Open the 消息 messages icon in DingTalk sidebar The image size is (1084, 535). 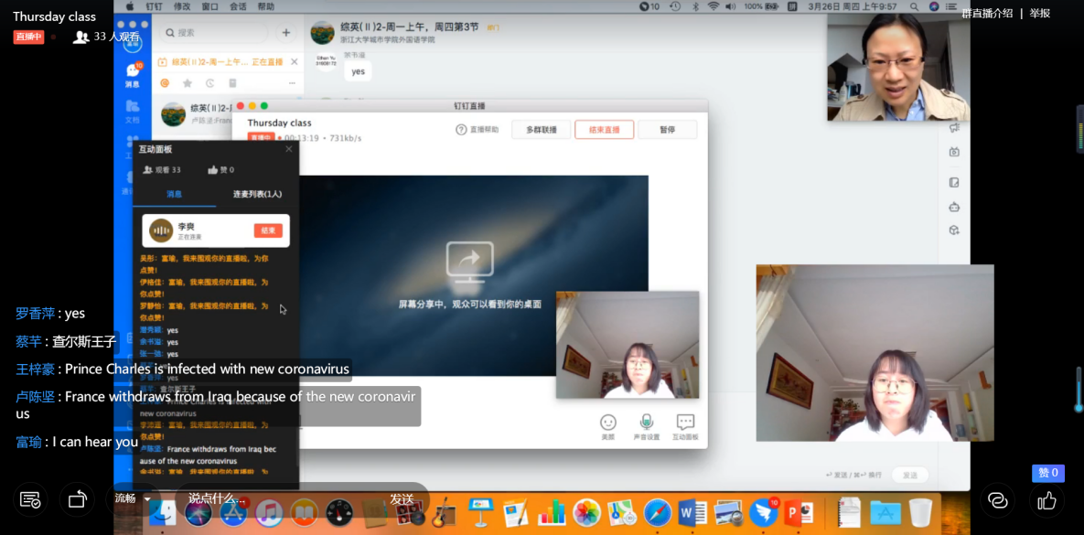(x=132, y=75)
